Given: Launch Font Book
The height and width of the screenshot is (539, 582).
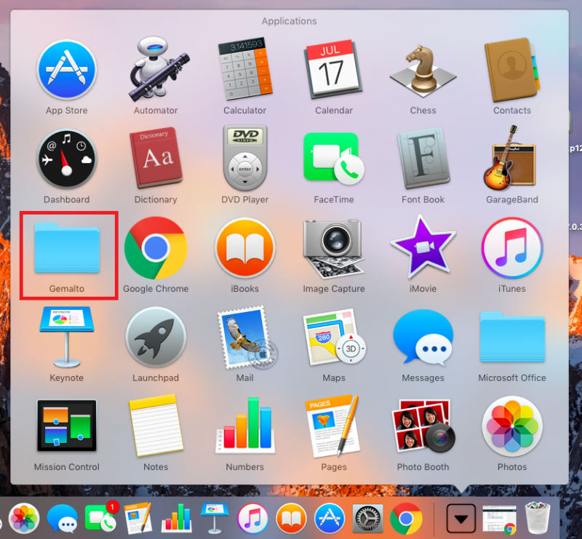Looking at the screenshot, I should pos(423,158).
